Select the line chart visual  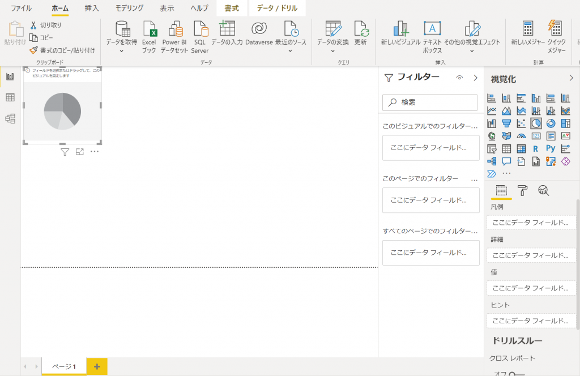click(492, 110)
